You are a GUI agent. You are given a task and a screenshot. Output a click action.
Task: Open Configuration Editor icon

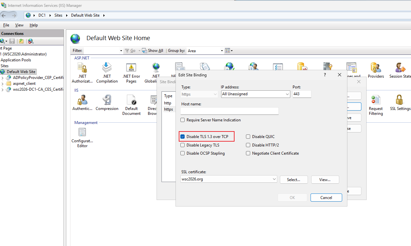[82, 137]
